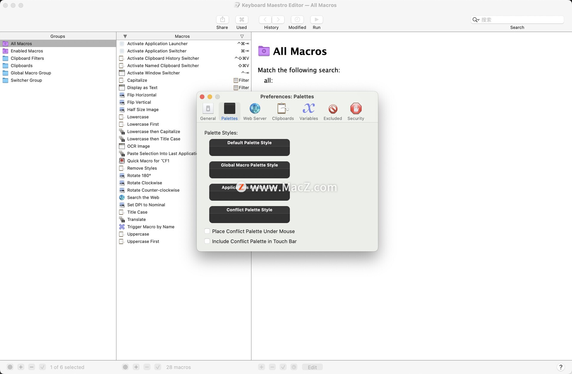Select Rotate Clockwise macro
This screenshot has height=374, width=572.
pyautogui.click(x=157, y=183)
